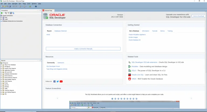This screenshot has width=207, height=112.
Task: Expand the vinish connection node
Action: point(1,19)
